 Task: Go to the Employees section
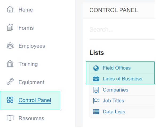[32, 46]
